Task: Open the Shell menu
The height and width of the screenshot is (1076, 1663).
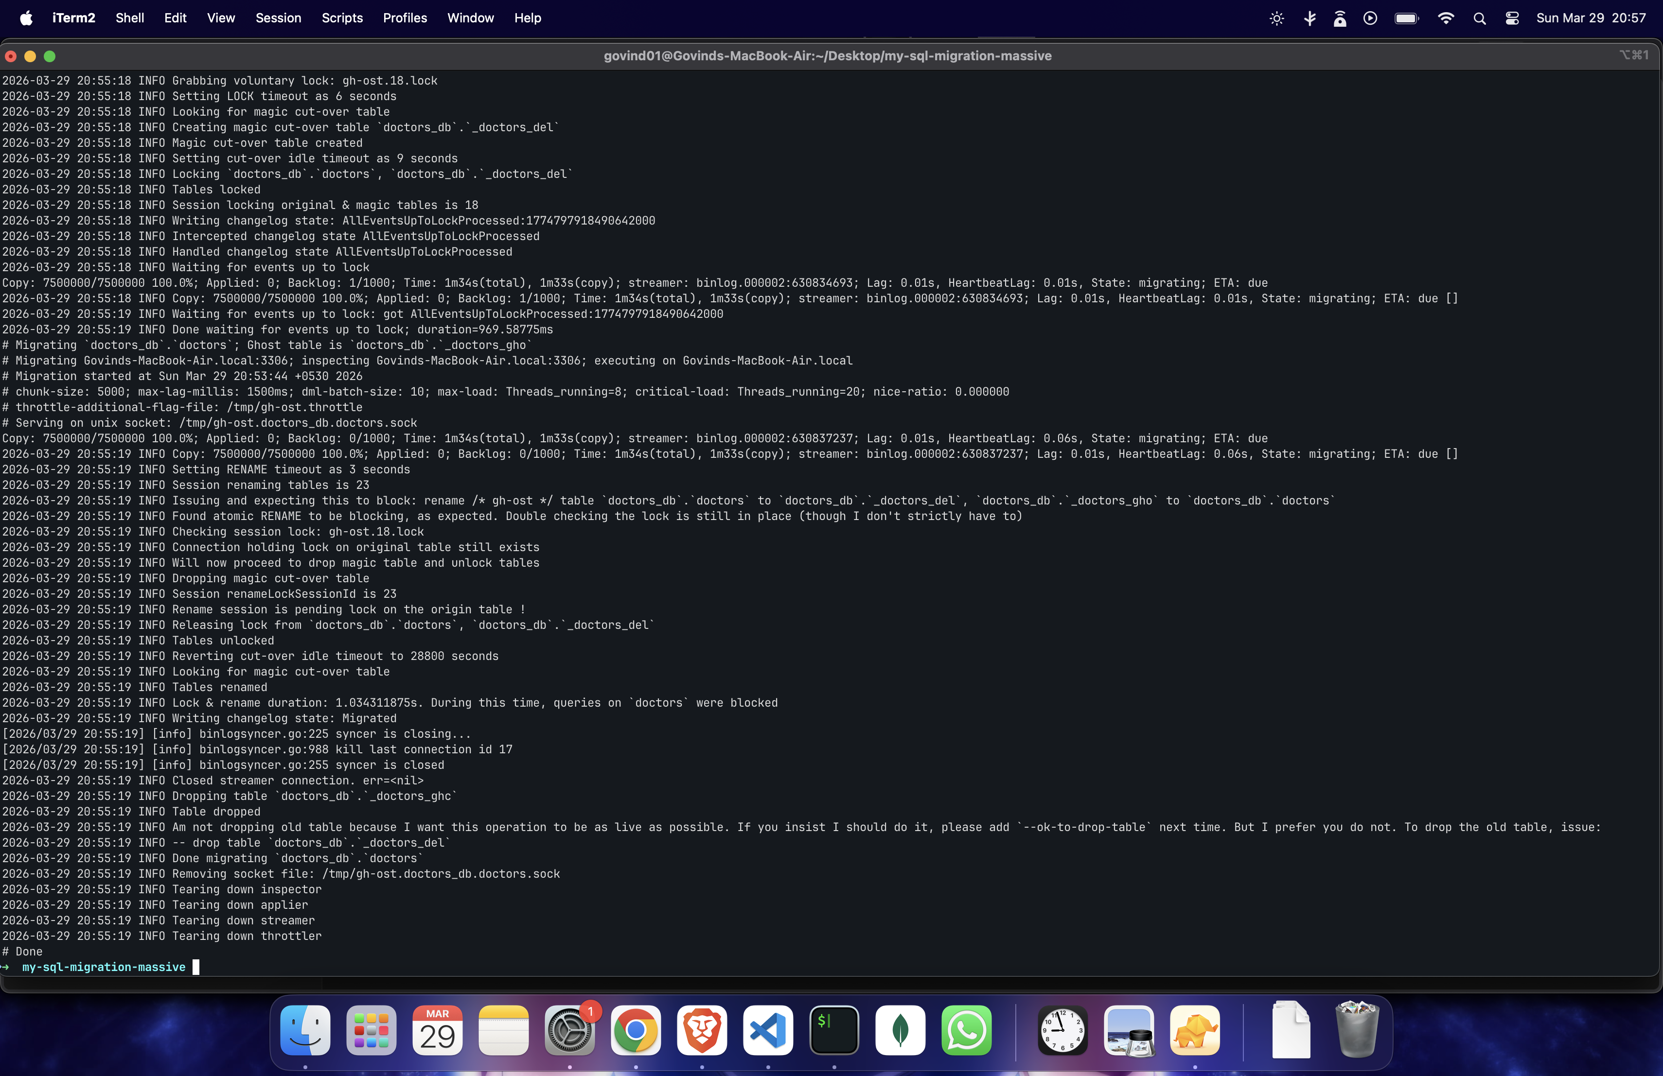Action: coord(129,18)
